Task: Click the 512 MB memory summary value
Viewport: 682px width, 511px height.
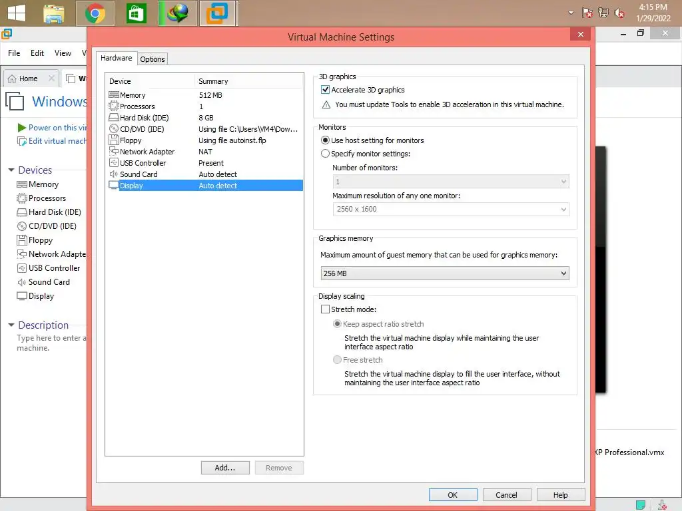Action: click(210, 95)
